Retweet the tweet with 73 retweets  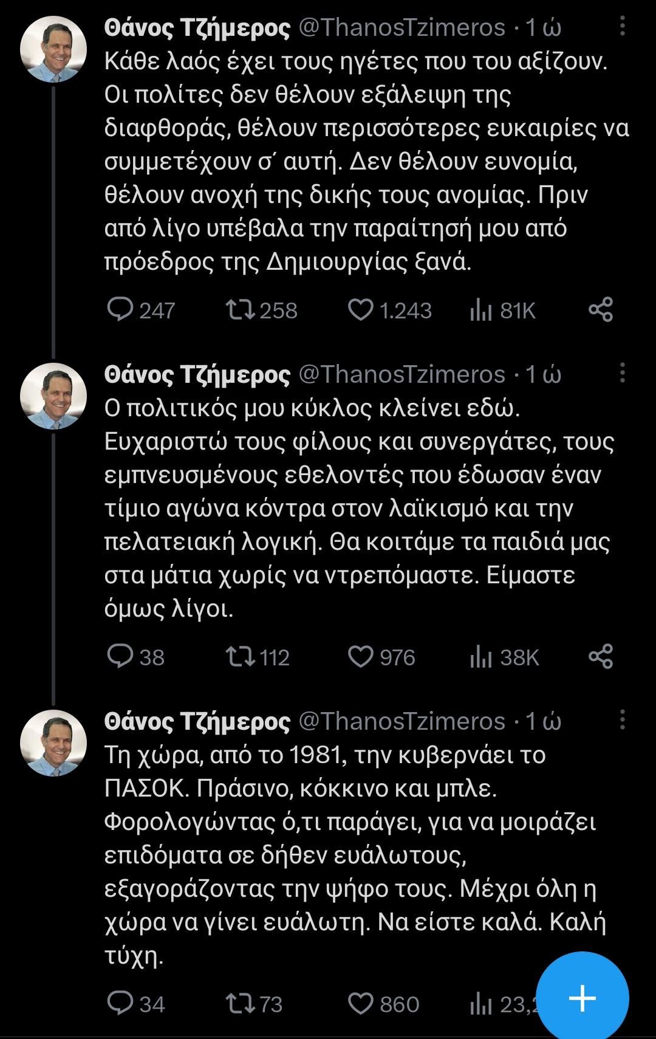241,1004
